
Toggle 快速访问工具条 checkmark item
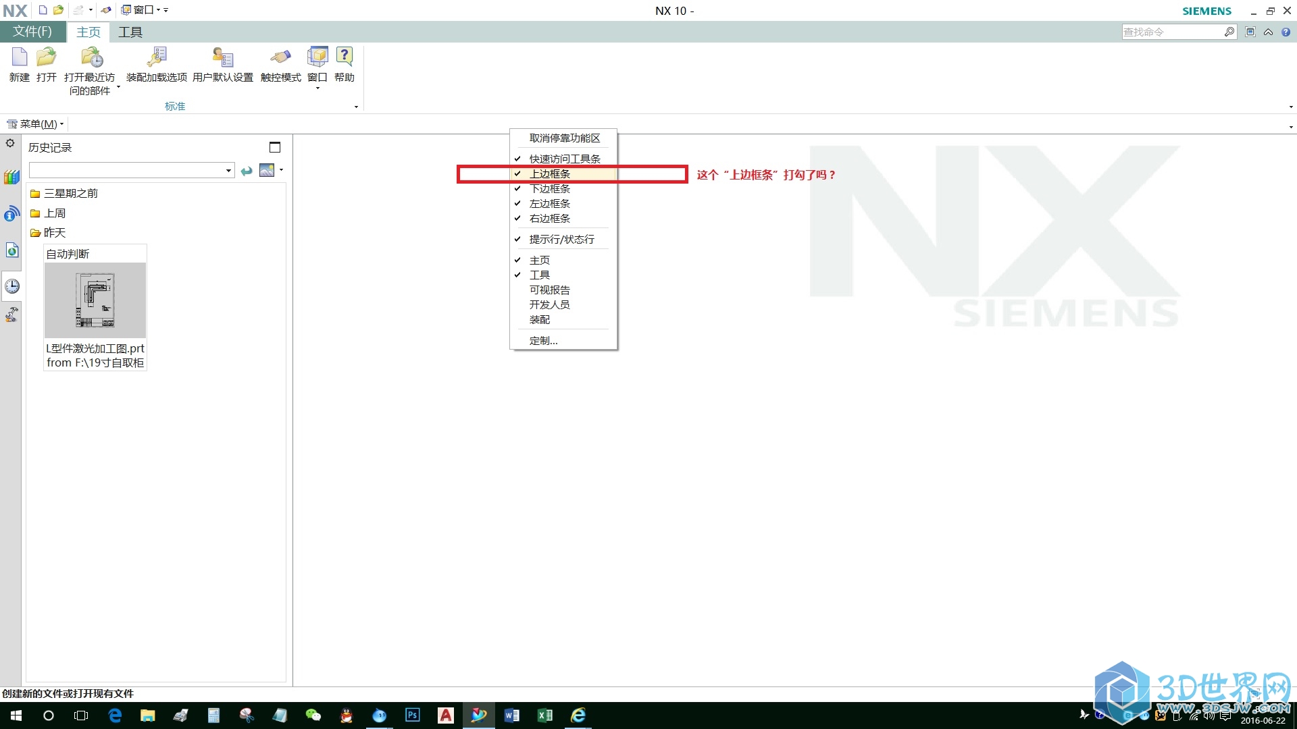coord(563,159)
